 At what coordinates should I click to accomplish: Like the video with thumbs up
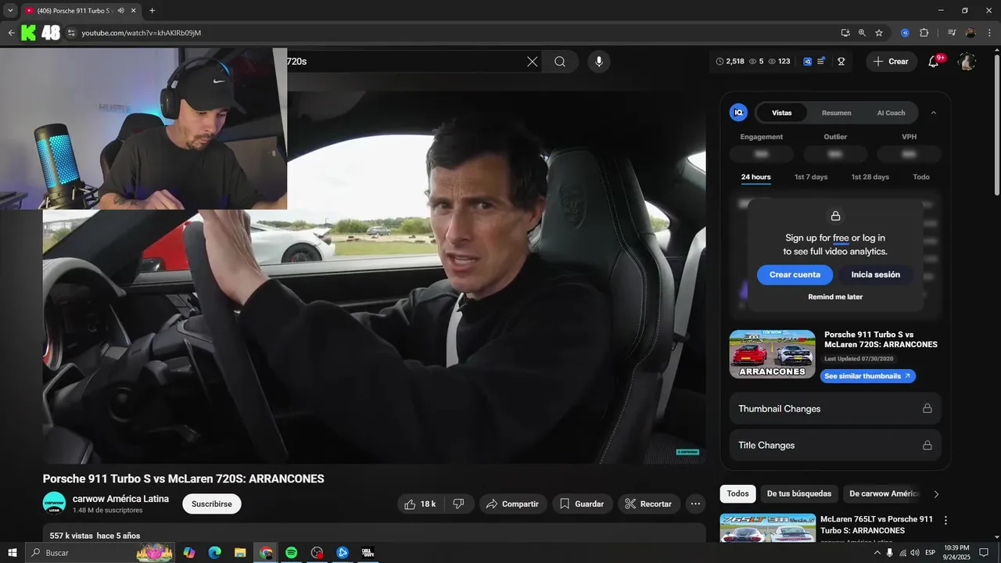pos(421,504)
